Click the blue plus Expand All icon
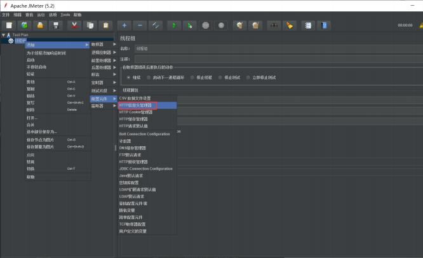This screenshot has width=423, height=258. point(124,25)
